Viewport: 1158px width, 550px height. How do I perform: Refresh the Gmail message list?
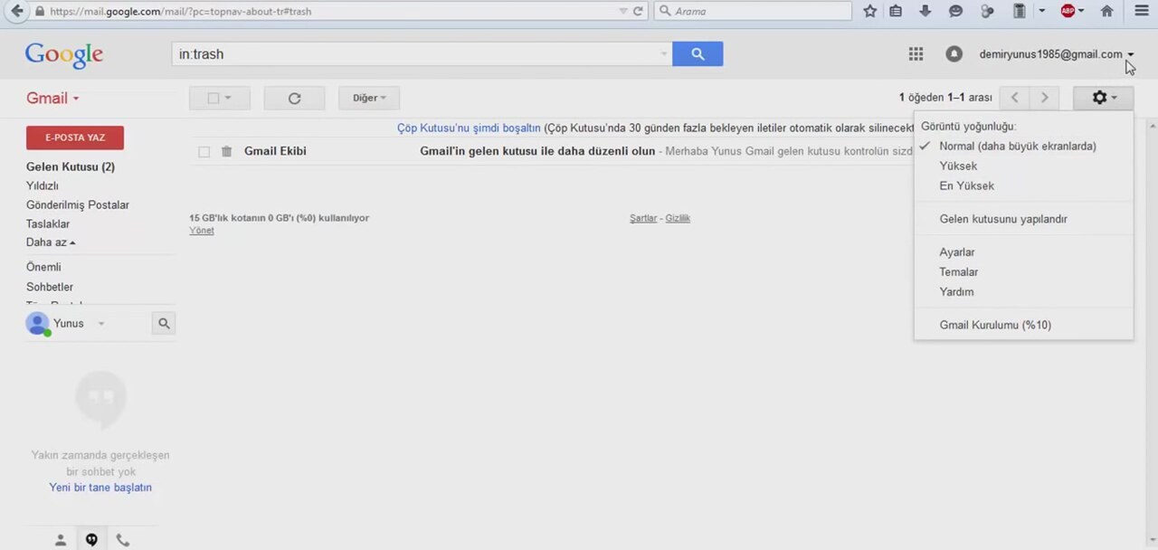pos(294,98)
